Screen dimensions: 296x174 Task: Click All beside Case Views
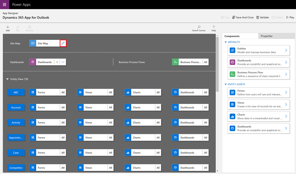pos(110,153)
